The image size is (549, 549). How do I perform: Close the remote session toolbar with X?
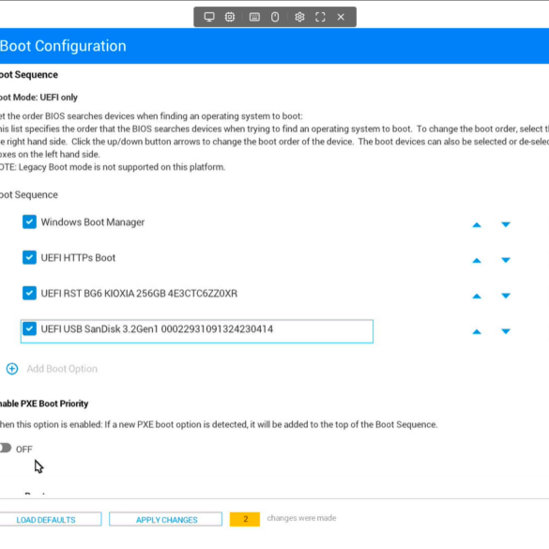pos(341,17)
